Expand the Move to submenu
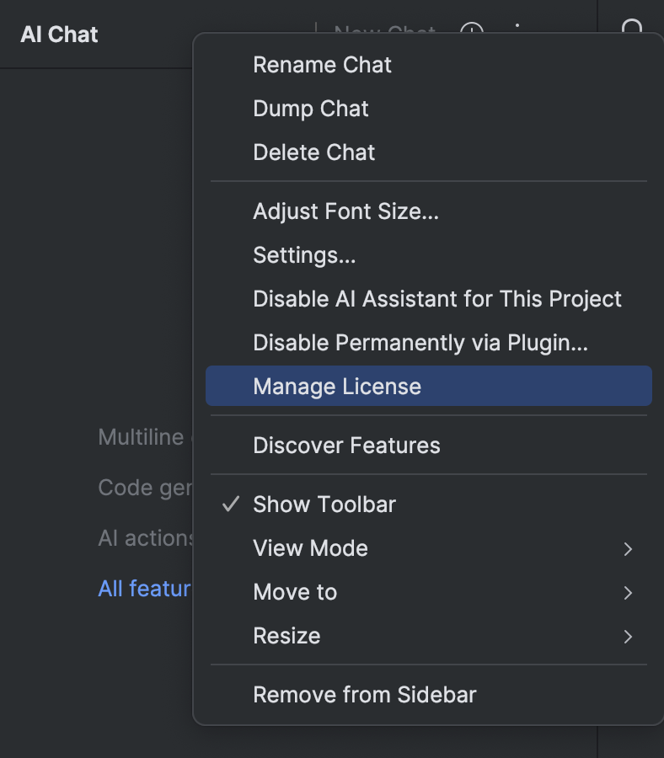 pyautogui.click(x=294, y=592)
